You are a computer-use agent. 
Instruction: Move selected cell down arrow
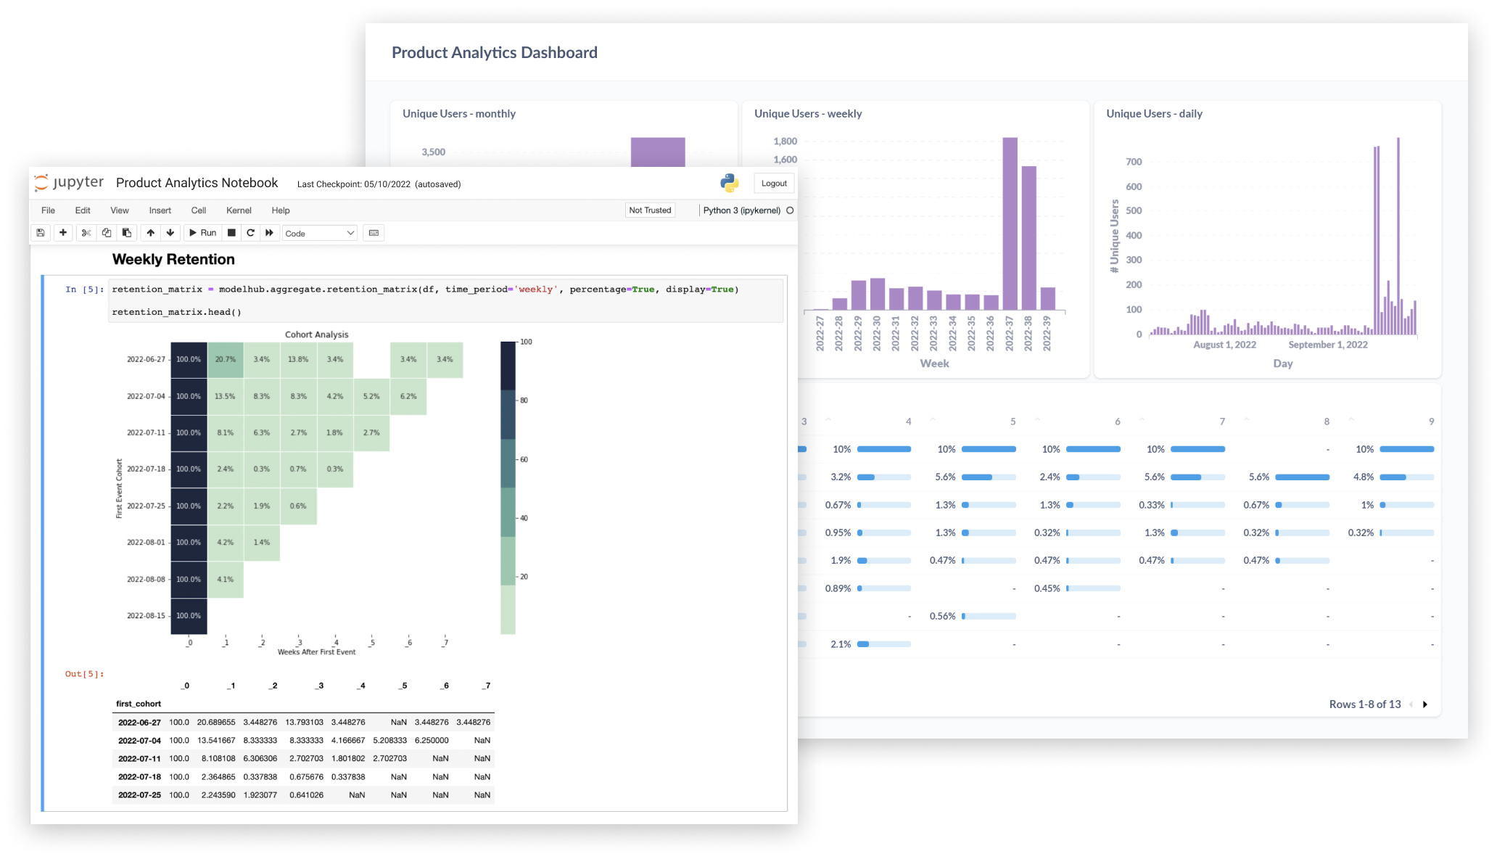pyautogui.click(x=170, y=233)
